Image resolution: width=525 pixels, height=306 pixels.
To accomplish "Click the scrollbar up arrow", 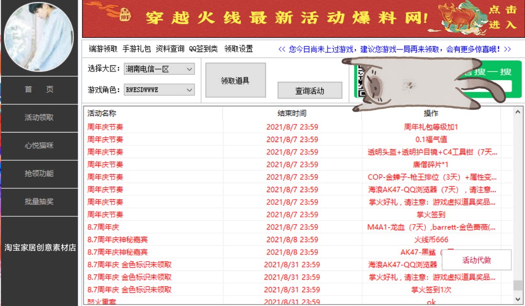I will (x=518, y=112).
